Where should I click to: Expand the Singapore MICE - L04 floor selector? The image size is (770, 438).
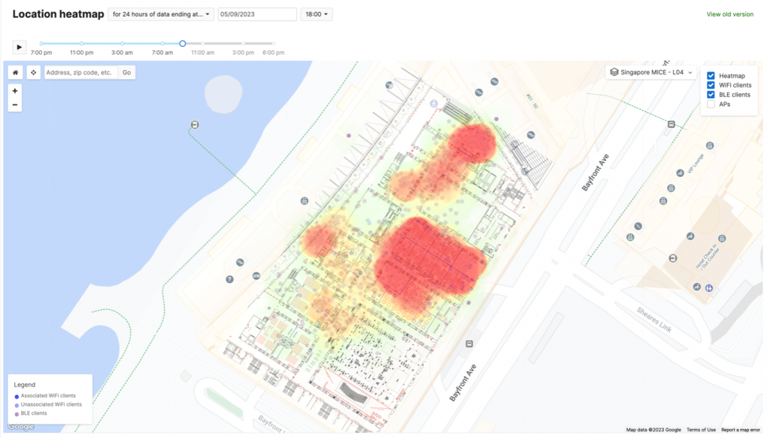point(651,72)
